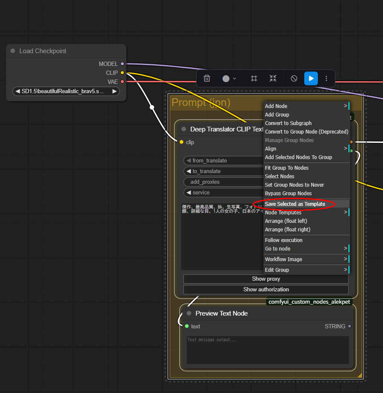Image resolution: width=383 pixels, height=393 pixels.
Task: Click left arrow on checkpoint name selector
Action: pyautogui.click(x=17, y=91)
